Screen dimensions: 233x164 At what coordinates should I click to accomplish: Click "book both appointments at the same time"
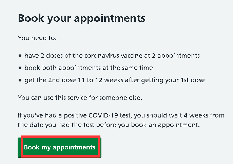click(89, 68)
